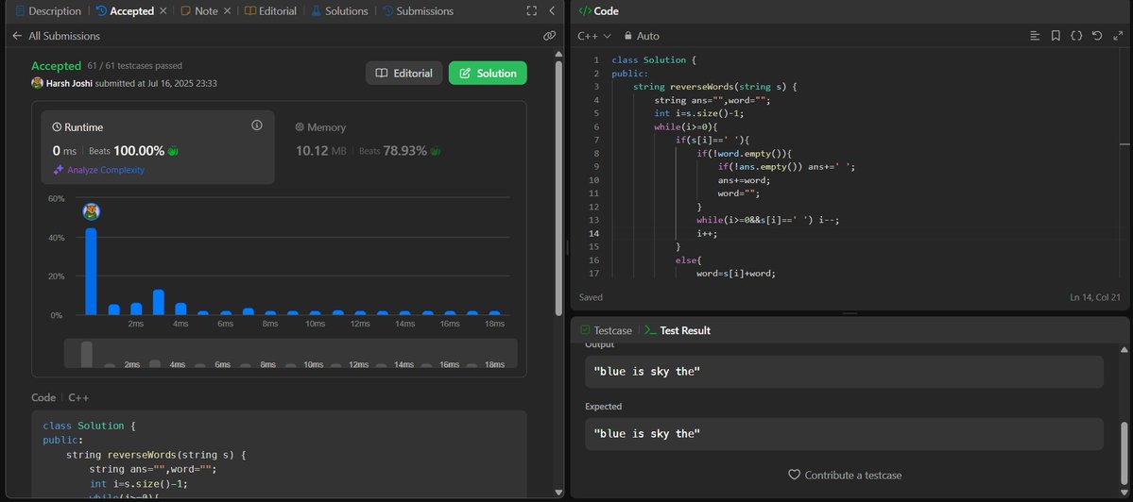Select the Accepted submission tab
This screenshot has height=502, width=1133.
coord(125,10)
